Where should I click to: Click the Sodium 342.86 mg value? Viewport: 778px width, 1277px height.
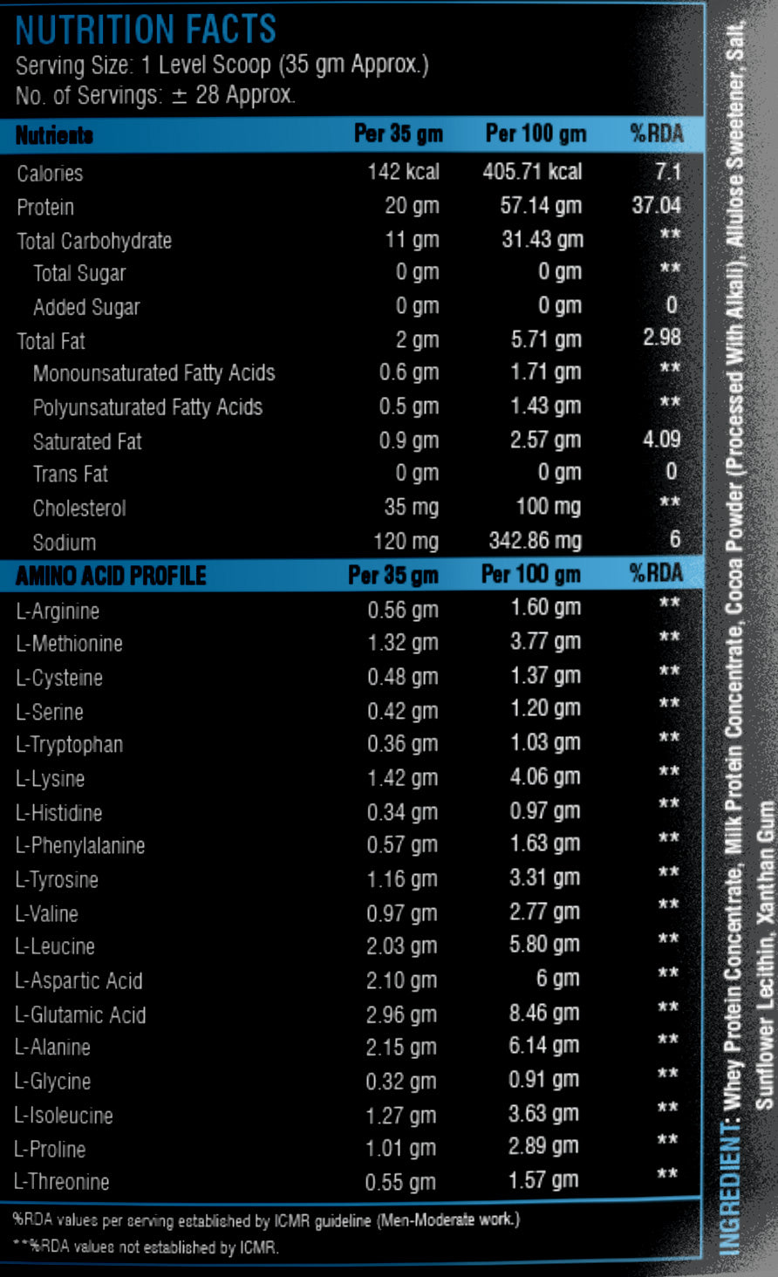(x=535, y=541)
